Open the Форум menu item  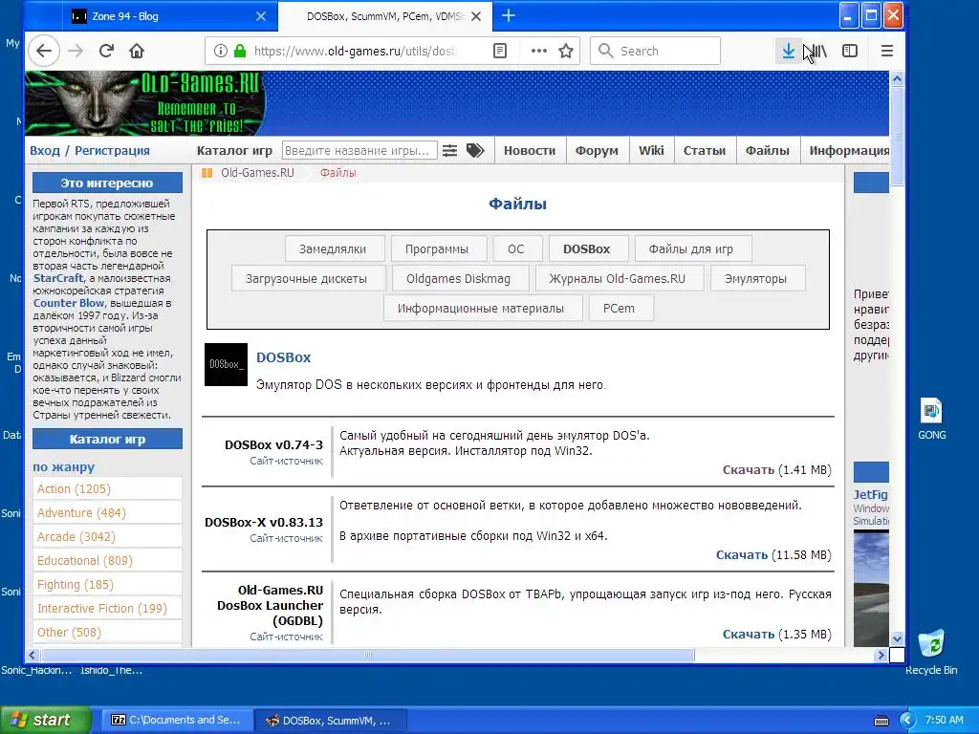pyautogui.click(x=597, y=150)
